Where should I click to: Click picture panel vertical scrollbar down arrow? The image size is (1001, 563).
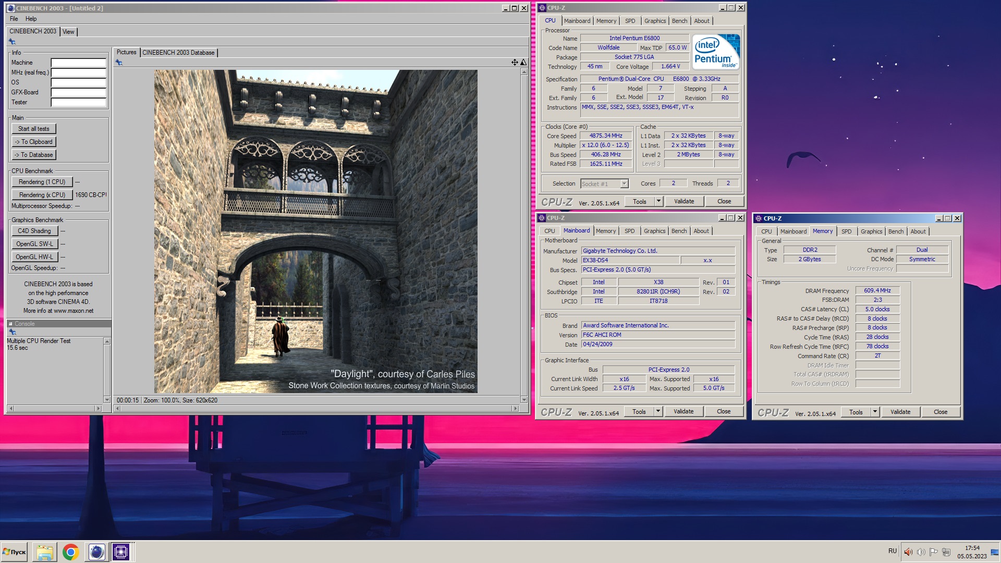coord(524,400)
